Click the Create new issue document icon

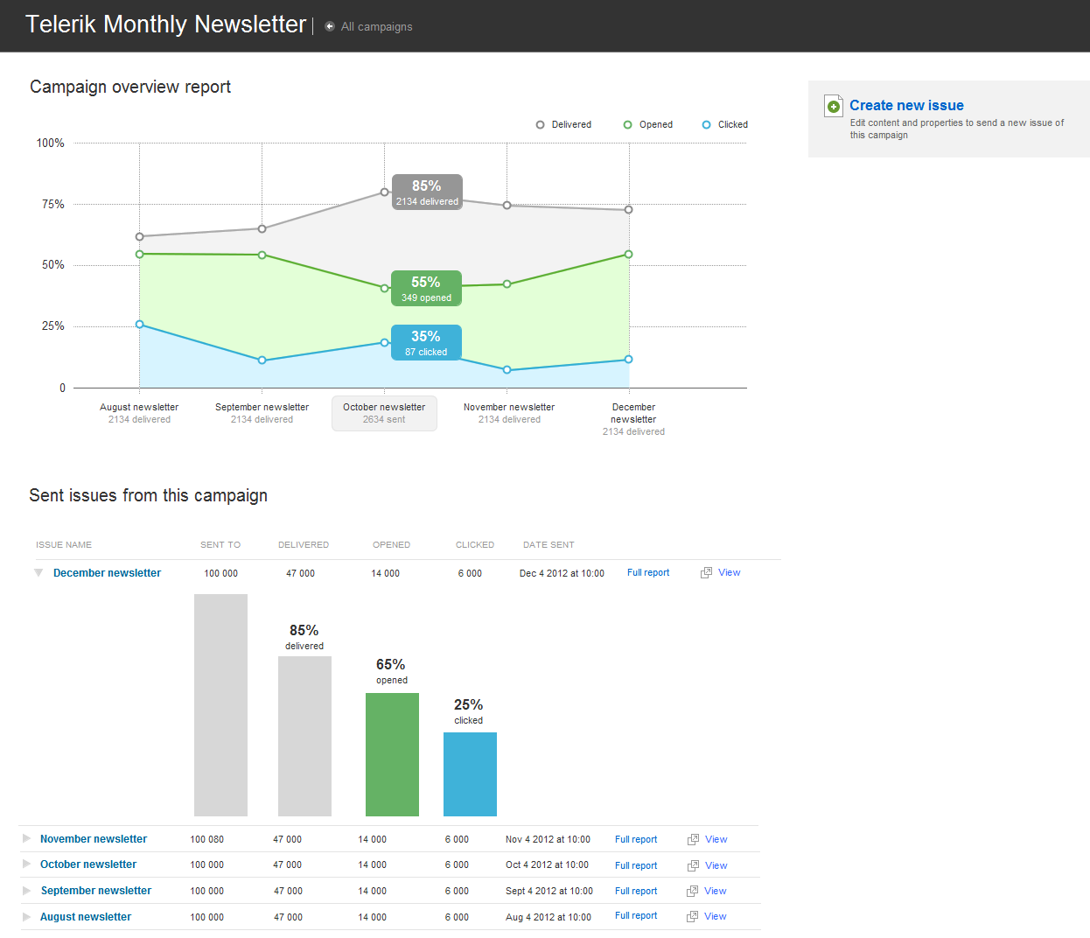click(x=834, y=106)
